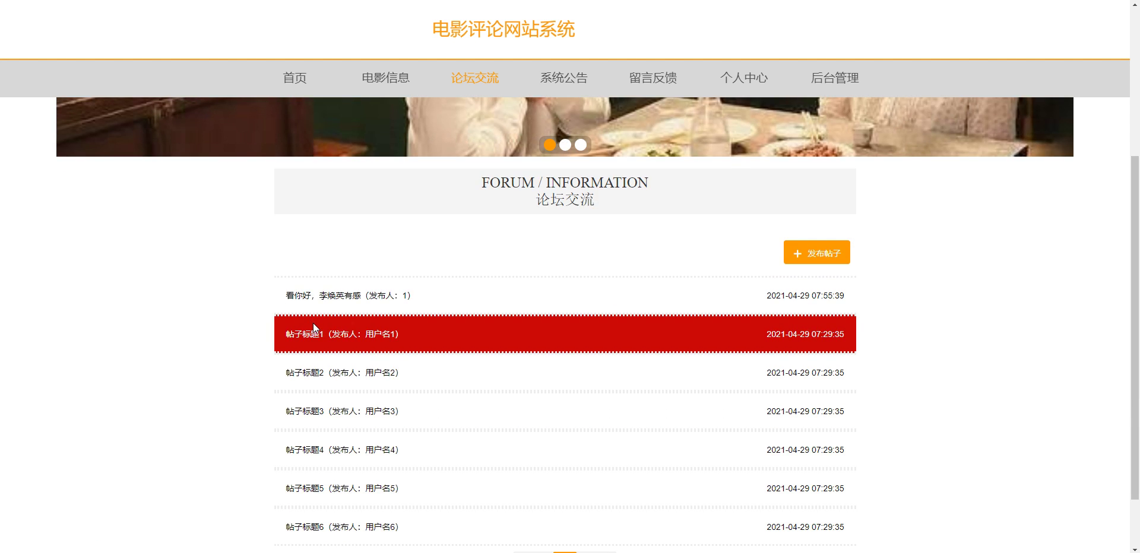Switch to the third carousel slide dot
Image resolution: width=1140 pixels, height=553 pixels.
point(581,145)
